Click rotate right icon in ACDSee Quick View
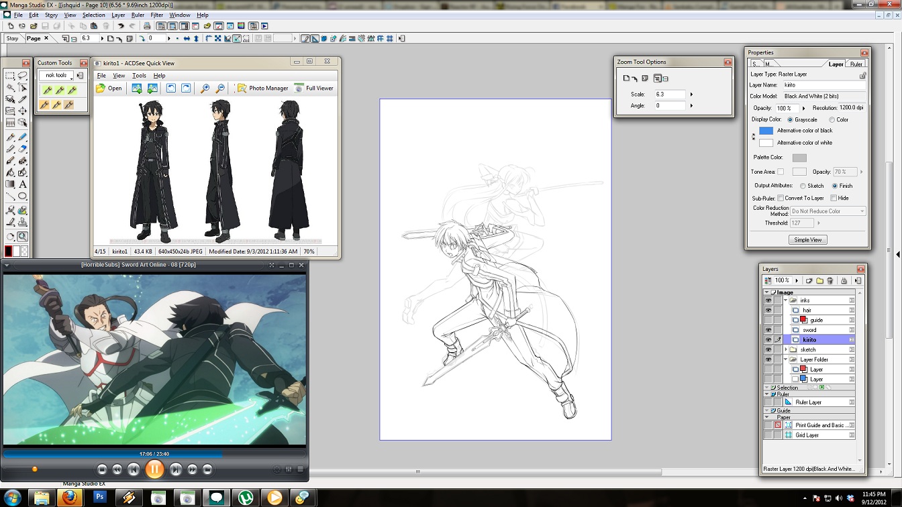Screen dimensions: 902x507 (x=186, y=88)
